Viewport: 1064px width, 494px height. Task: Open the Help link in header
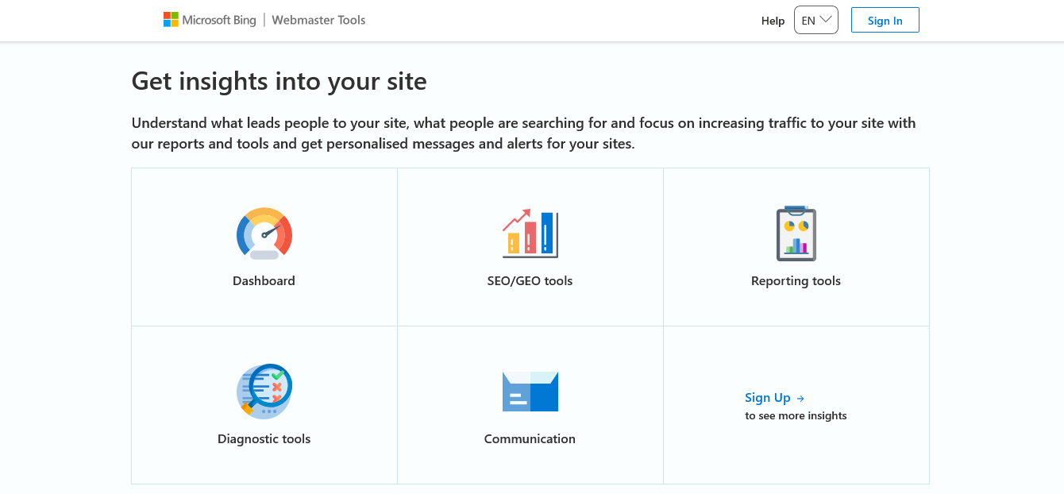point(773,21)
